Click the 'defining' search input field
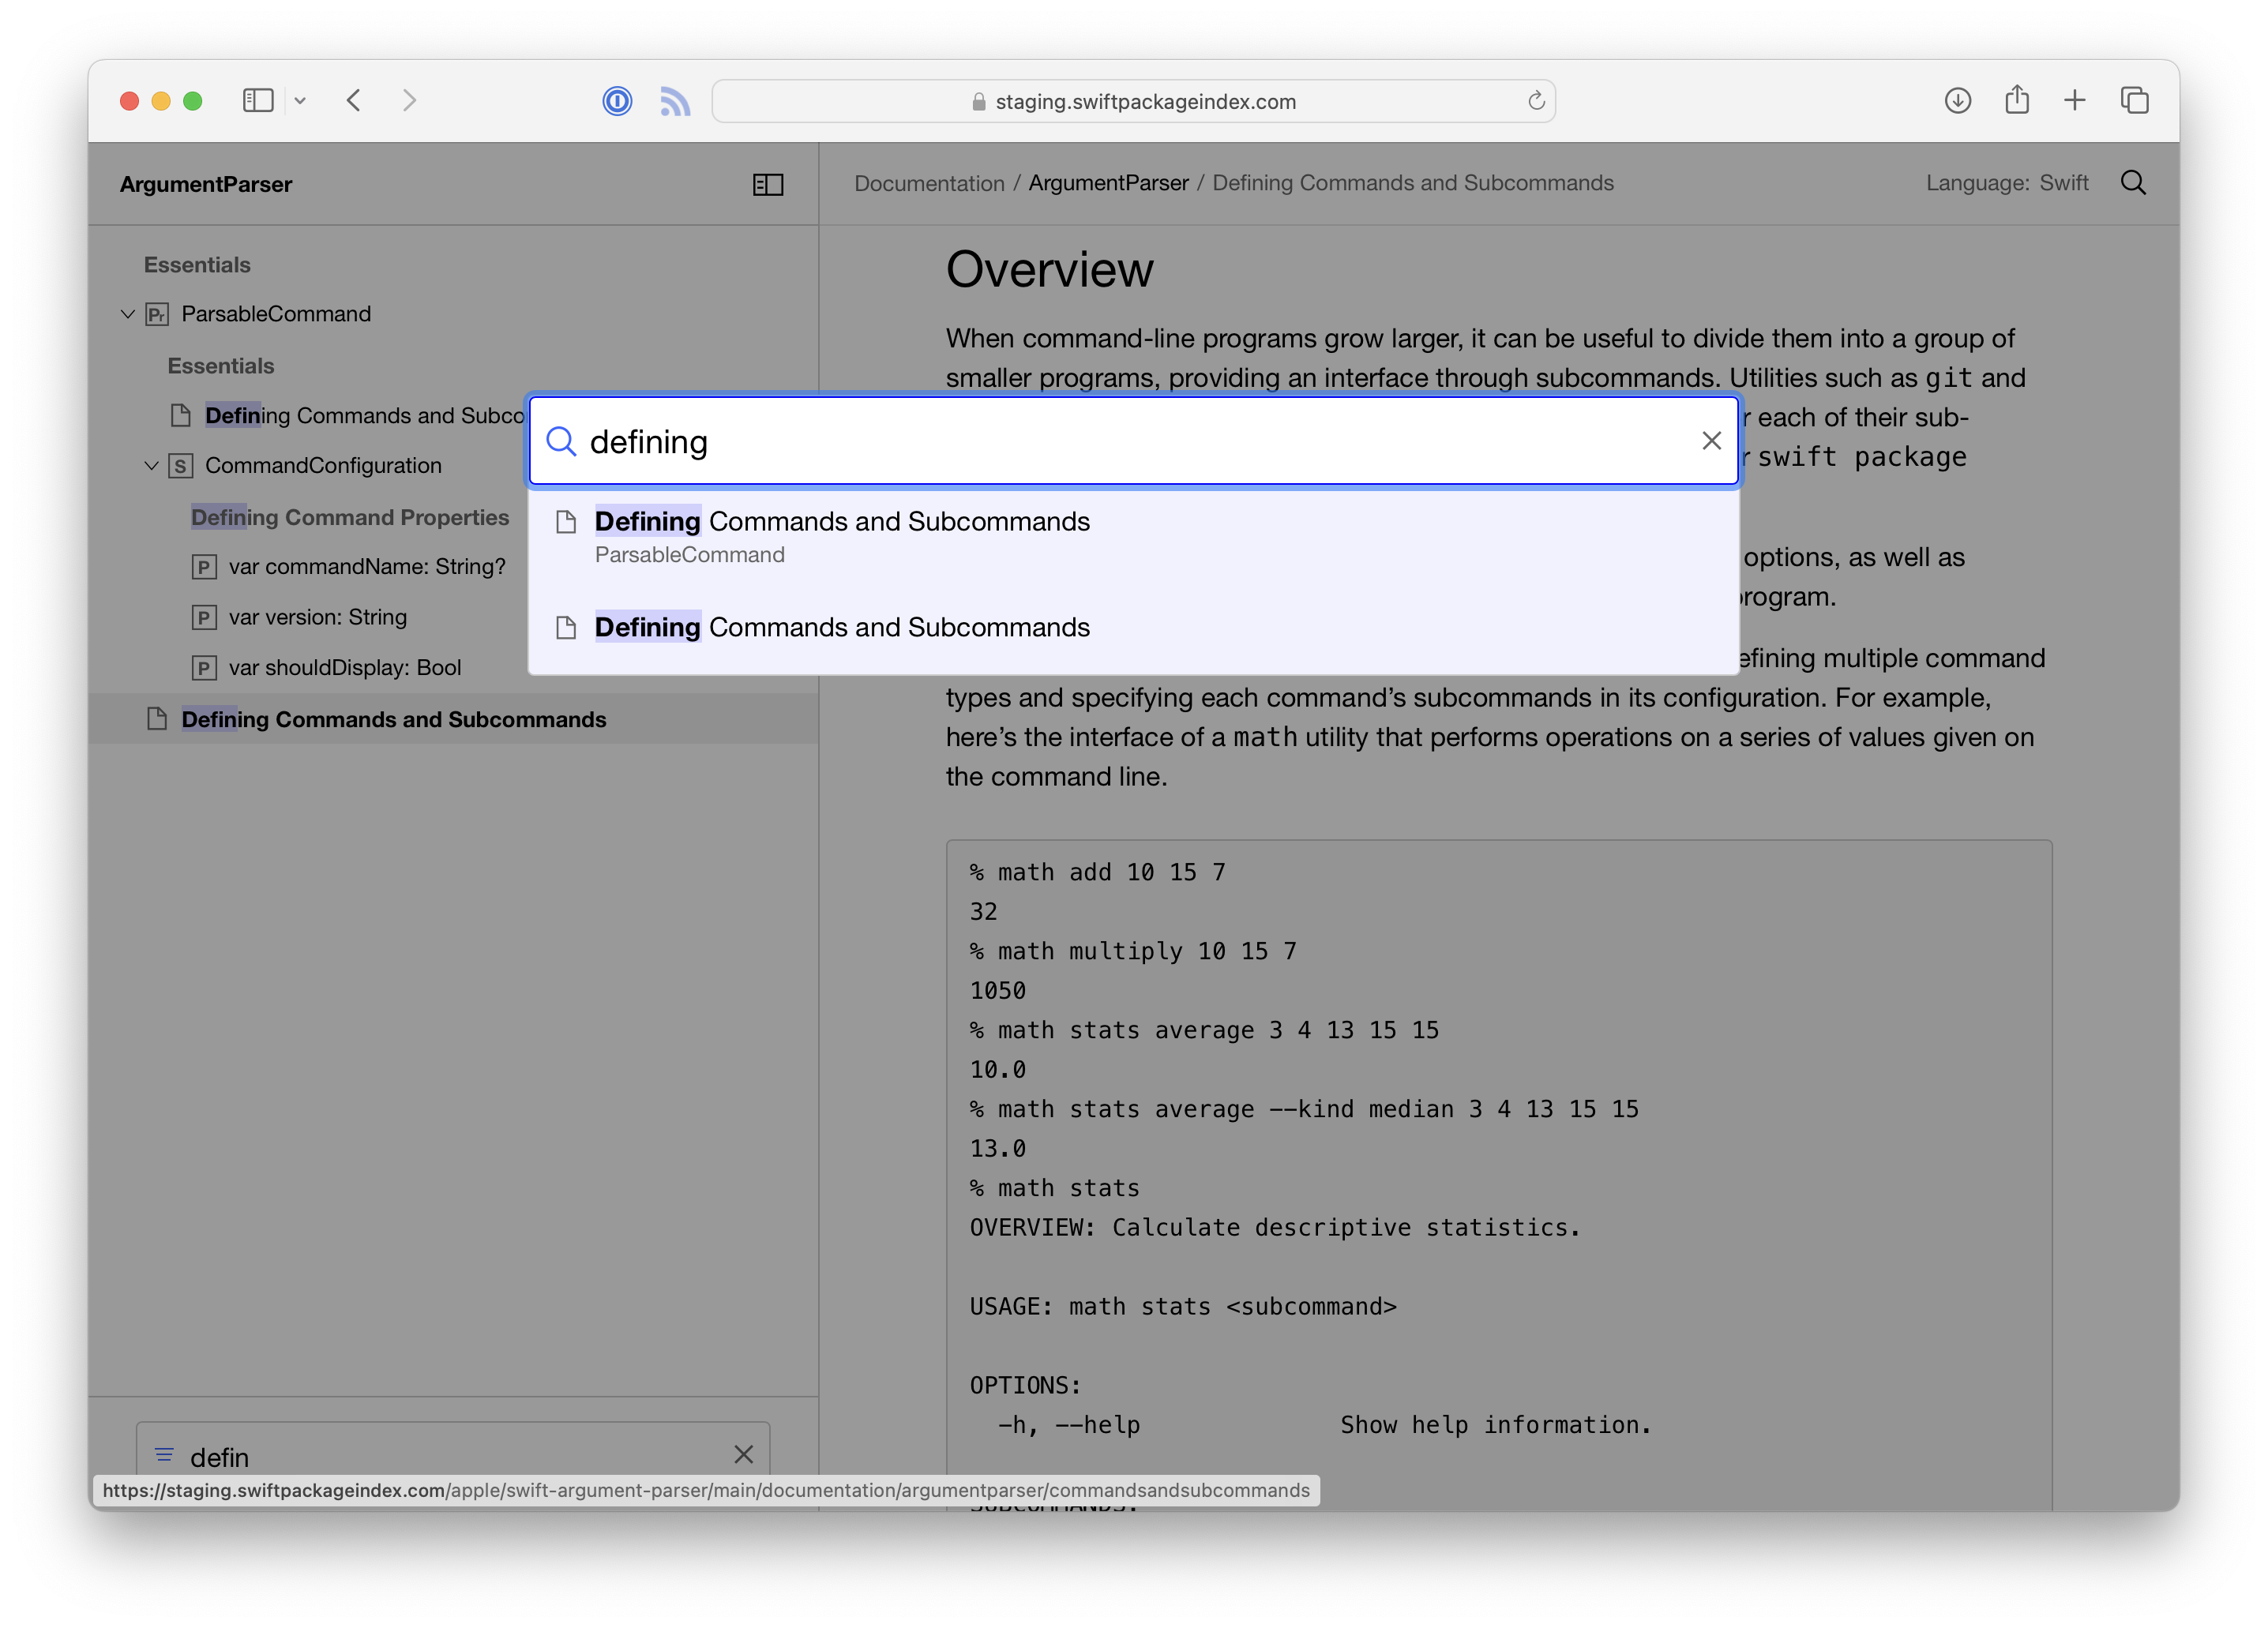Viewport: 2268px width, 1628px height. pos(1130,441)
